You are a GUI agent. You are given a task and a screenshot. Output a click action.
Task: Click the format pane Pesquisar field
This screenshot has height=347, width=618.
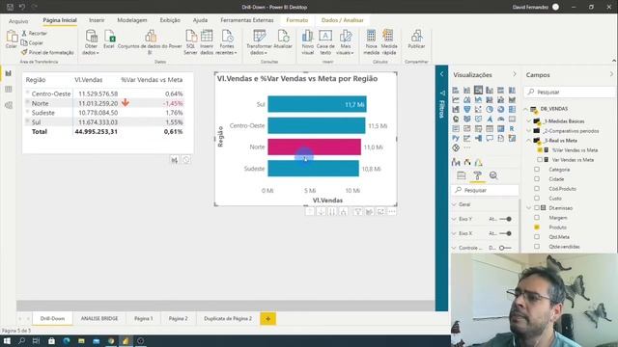485,190
